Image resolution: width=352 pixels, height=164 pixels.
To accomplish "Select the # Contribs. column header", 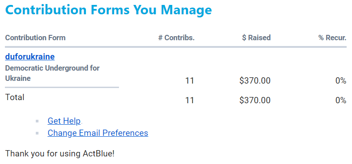I will coord(176,38).
